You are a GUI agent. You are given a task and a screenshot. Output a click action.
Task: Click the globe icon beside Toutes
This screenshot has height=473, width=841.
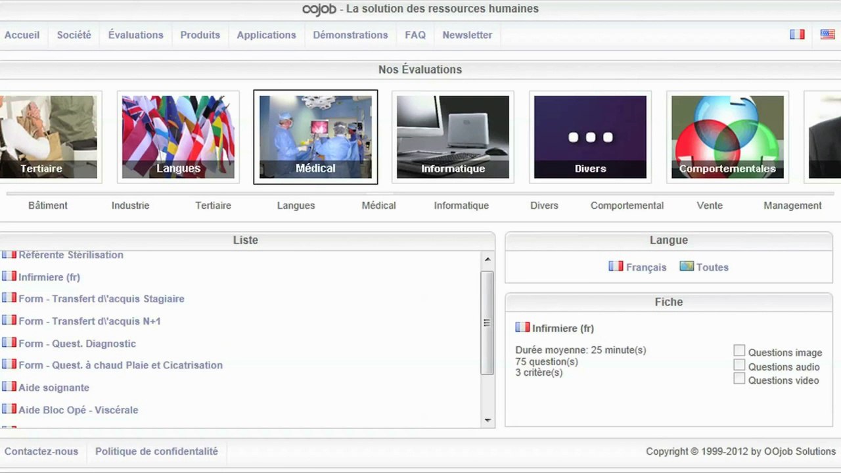(687, 266)
